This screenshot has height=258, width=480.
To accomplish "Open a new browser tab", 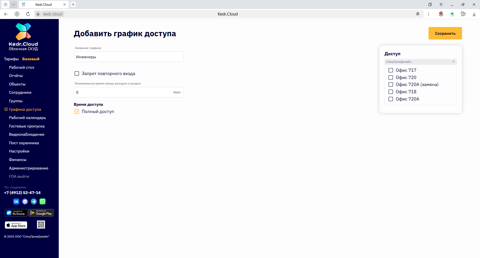I will pos(73,4).
